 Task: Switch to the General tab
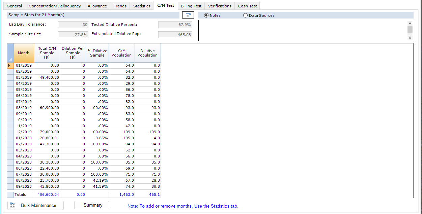click(15, 6)
